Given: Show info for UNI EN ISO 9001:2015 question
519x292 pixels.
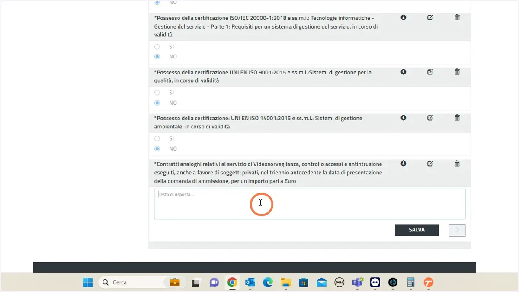Looking at the screenshot, I should 403,72.
